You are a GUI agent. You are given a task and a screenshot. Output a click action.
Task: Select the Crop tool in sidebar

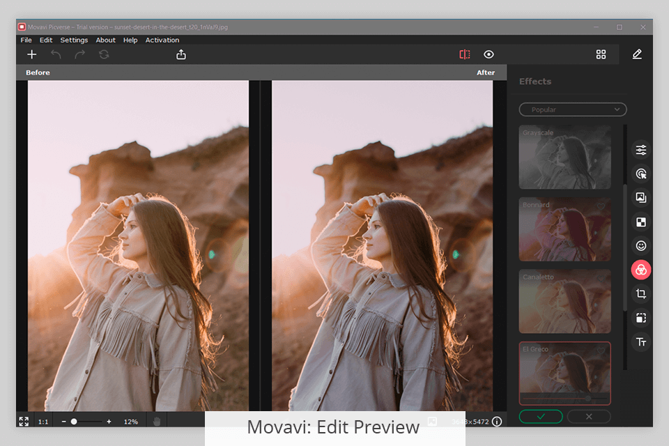(x=641, y=294)
